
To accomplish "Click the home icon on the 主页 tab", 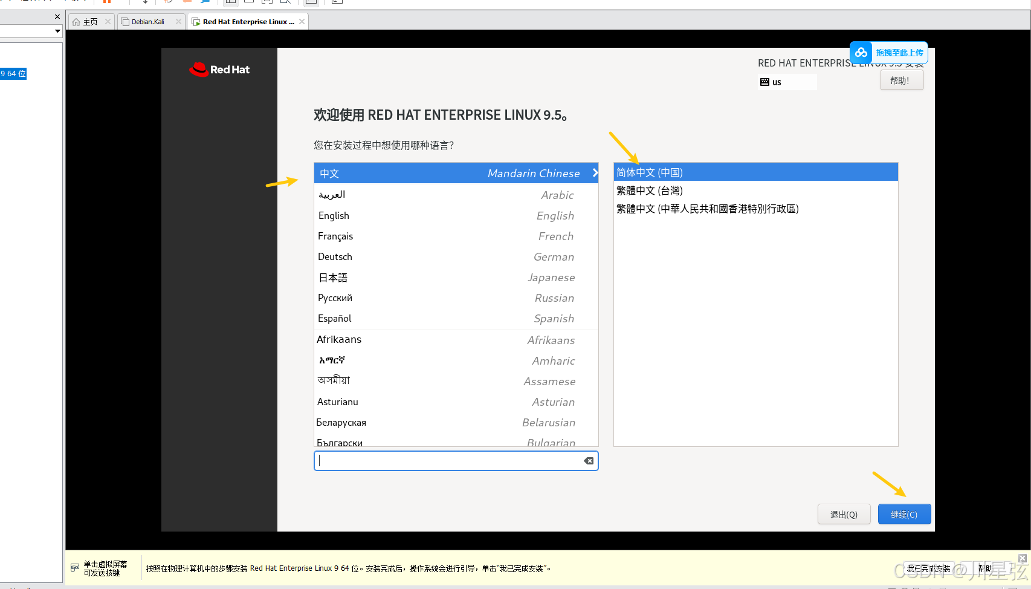I will (x=76, y=22).
